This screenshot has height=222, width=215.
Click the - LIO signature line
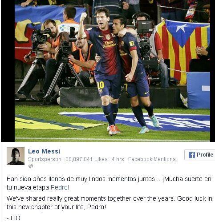pyautogui.click(x=13, y=218)
